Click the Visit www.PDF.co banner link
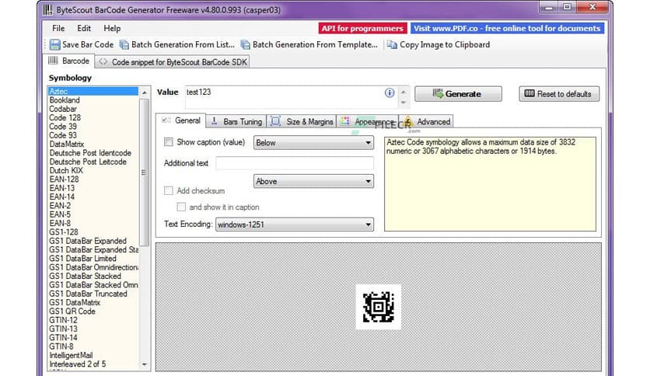Image resolution: width=650 pixels, height=376 pixels. pyautogui.click(x=507, y=28)
